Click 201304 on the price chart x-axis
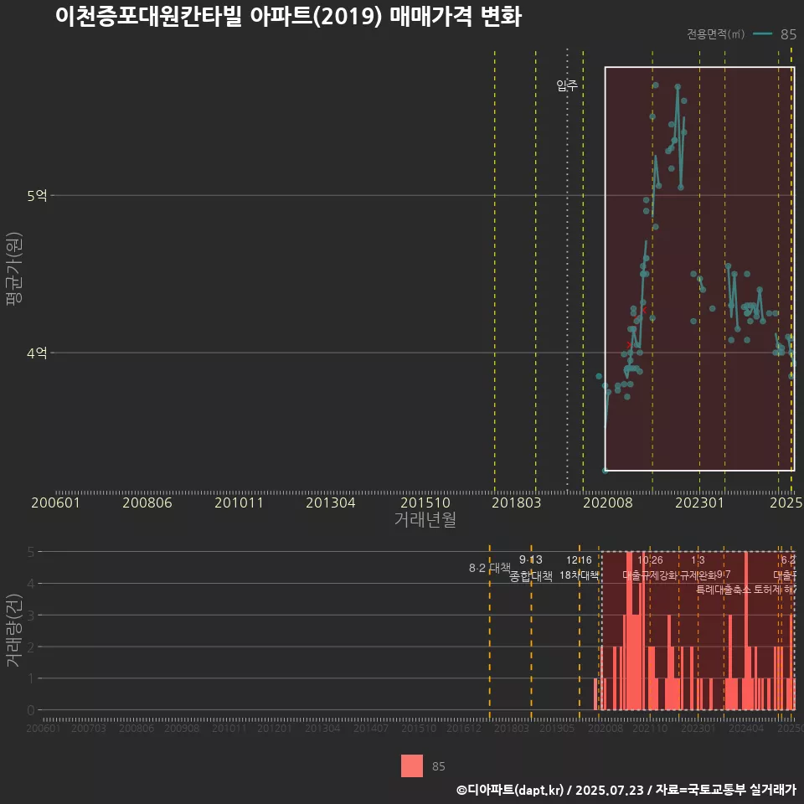This screenshot has height=804, width=804. 331,502
